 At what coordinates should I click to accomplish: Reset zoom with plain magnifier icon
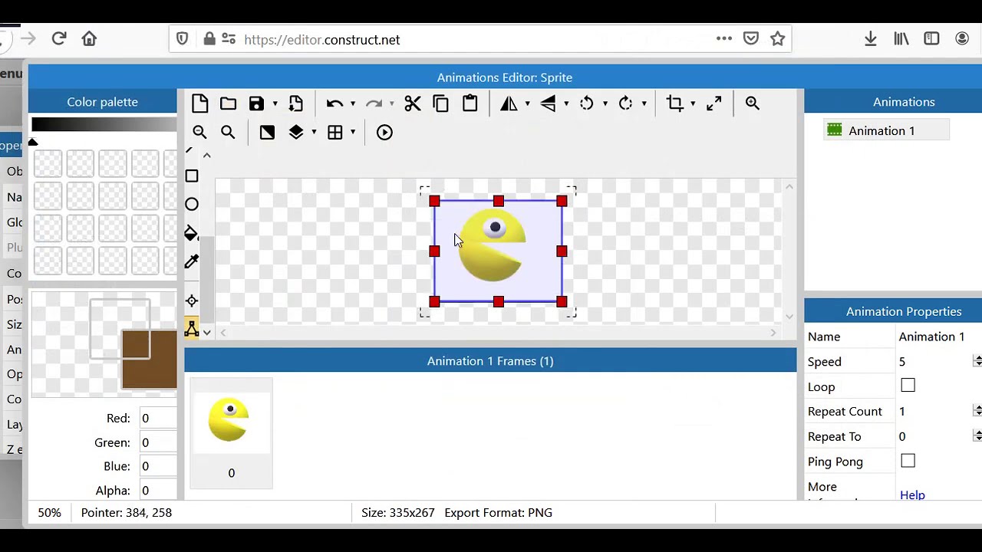pos(228,133)
